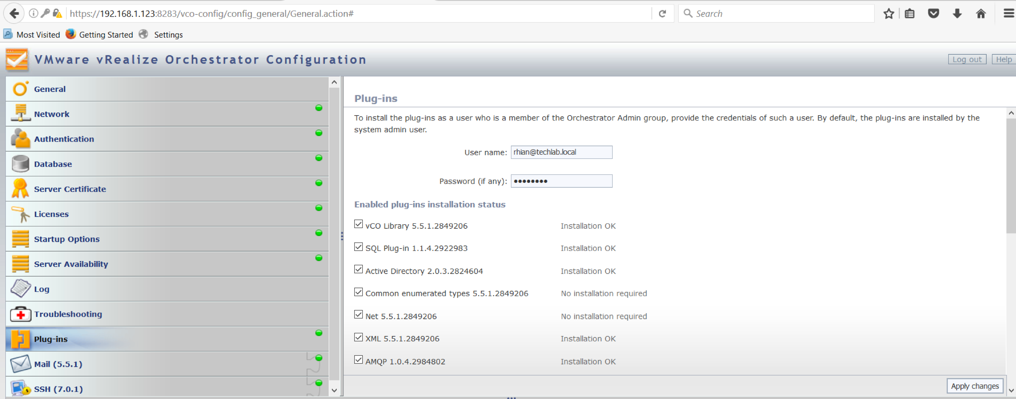The image size is (1016, 399).
Task: Click the browser Search box
Action: 776,14
